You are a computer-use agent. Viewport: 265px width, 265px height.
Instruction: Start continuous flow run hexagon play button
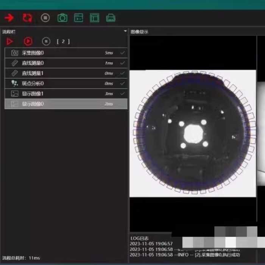pos(28,41)
